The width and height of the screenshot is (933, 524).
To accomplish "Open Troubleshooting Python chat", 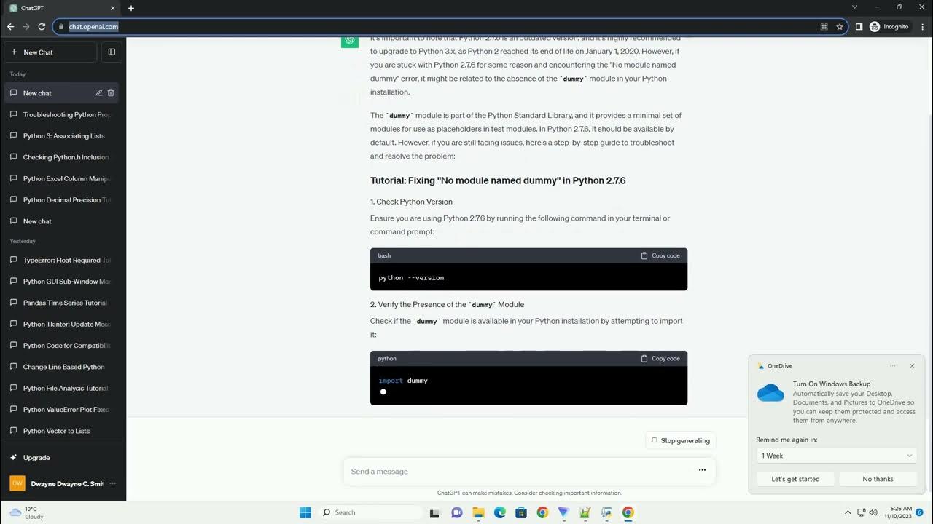I will click(x=61, y=114).
